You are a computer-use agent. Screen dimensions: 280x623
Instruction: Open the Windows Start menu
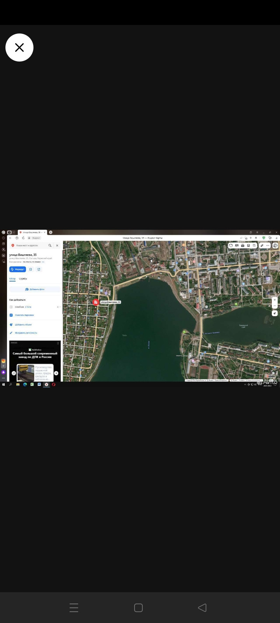(x=3, y=384)
